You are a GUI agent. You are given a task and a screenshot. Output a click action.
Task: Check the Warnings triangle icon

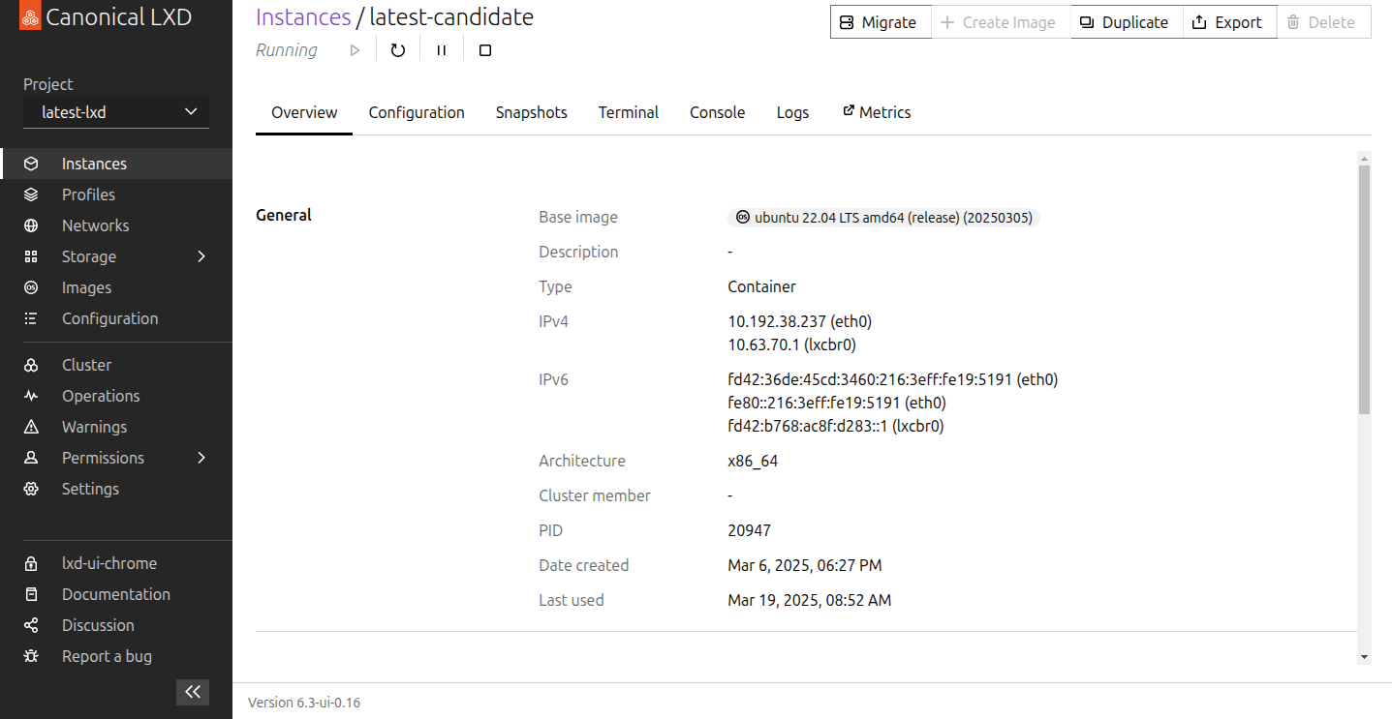tap(32, 426)
